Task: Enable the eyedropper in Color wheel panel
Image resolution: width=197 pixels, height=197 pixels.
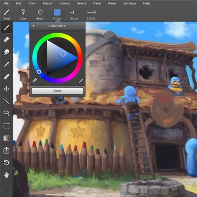Action: pyautogui.click(x=81, y=81)
